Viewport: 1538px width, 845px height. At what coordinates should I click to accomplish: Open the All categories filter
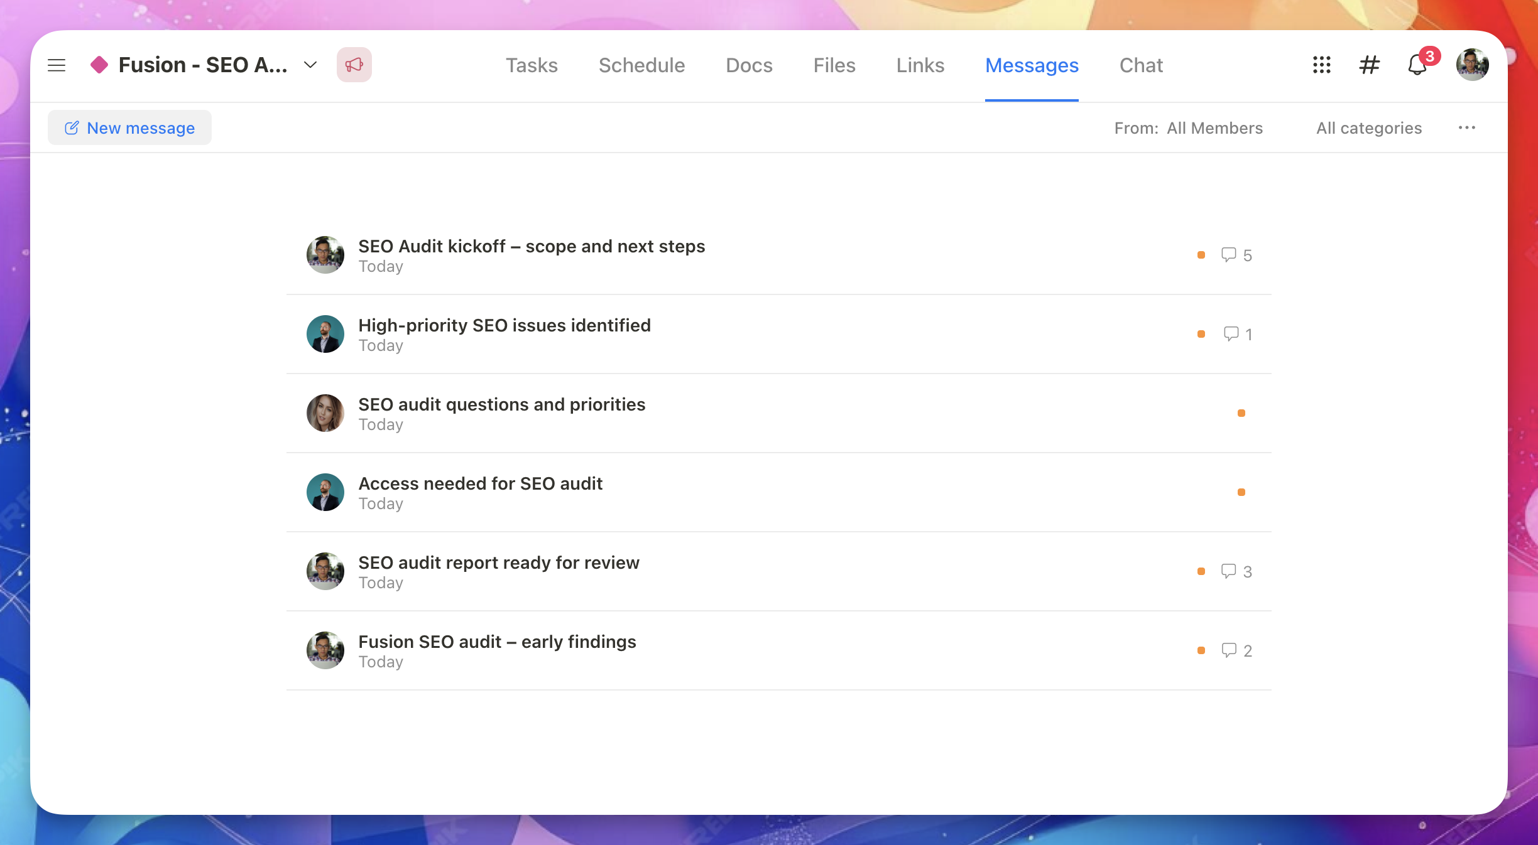[x=1368, y=128]
